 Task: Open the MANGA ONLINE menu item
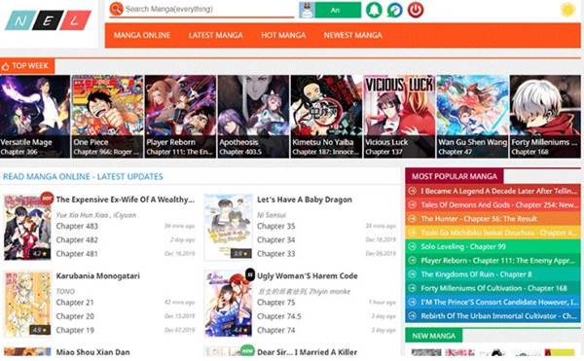point(142,35)
